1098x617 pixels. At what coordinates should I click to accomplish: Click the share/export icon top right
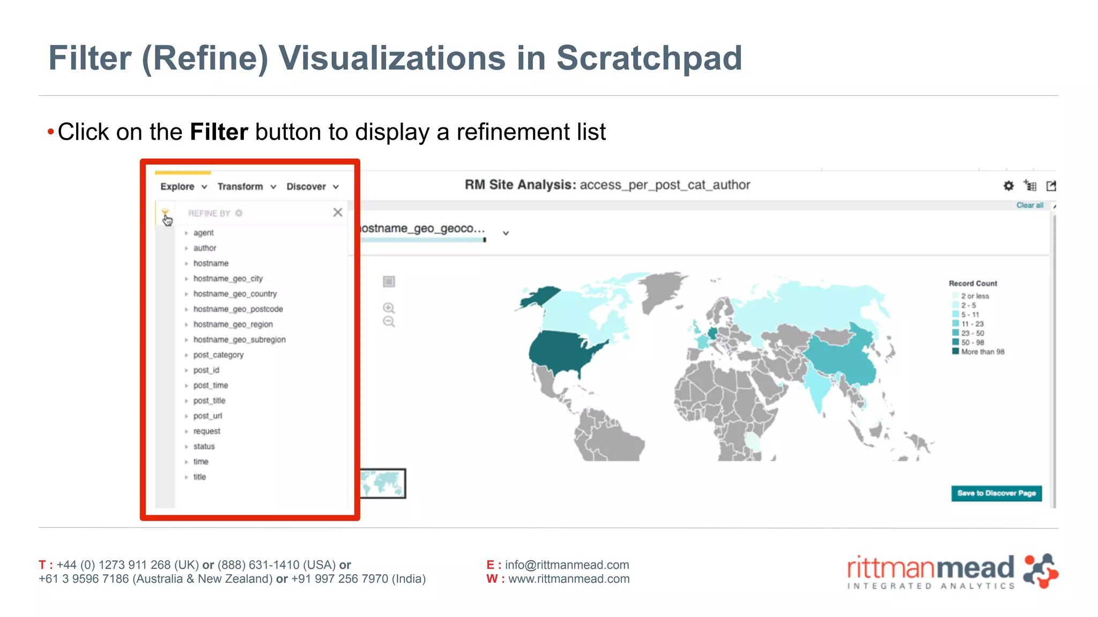point(1051,186)
